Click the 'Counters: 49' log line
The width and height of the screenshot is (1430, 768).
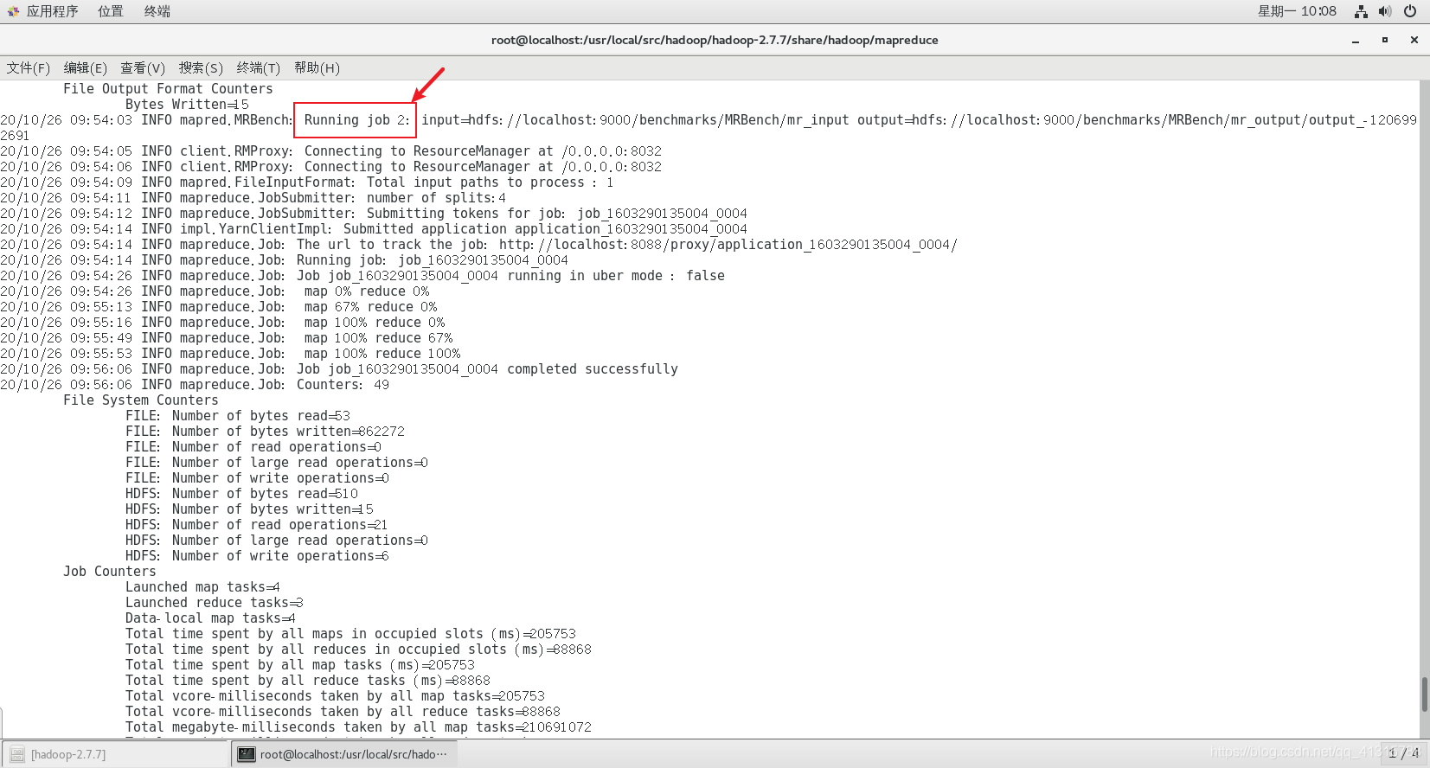coord(195,385)
